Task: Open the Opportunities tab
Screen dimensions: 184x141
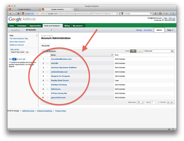Action: [x=35, y=26]
